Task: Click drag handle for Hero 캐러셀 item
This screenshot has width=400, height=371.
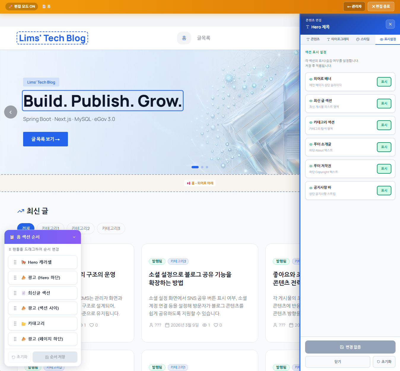Action: coord(15,262)
